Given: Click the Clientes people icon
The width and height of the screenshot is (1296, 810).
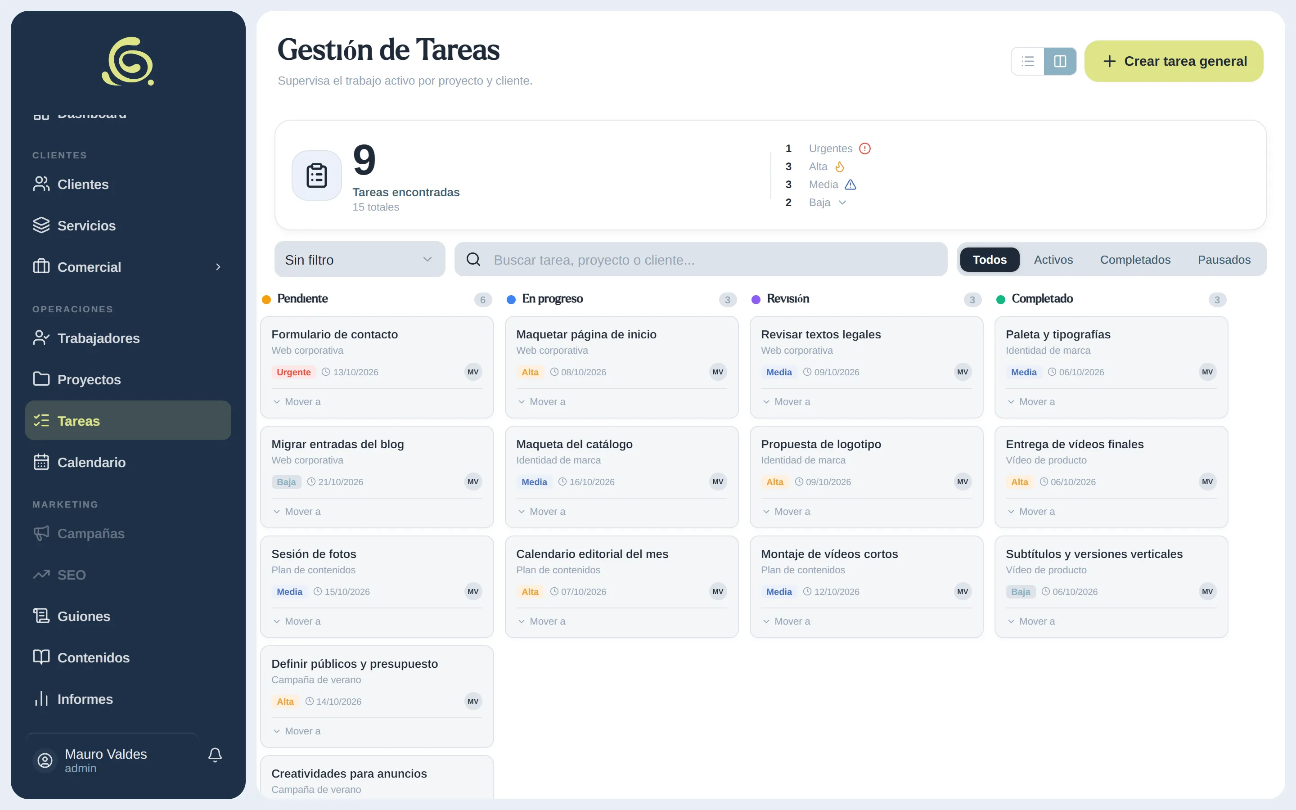Looking at the screenshot, I should 41,184.
